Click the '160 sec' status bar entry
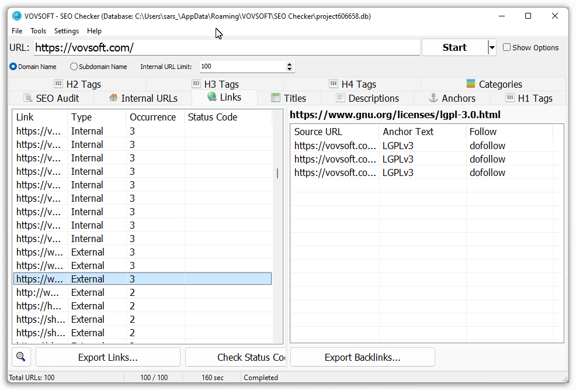Image resolution: width=576 pixels, height=390 pixels. (212, 378)
